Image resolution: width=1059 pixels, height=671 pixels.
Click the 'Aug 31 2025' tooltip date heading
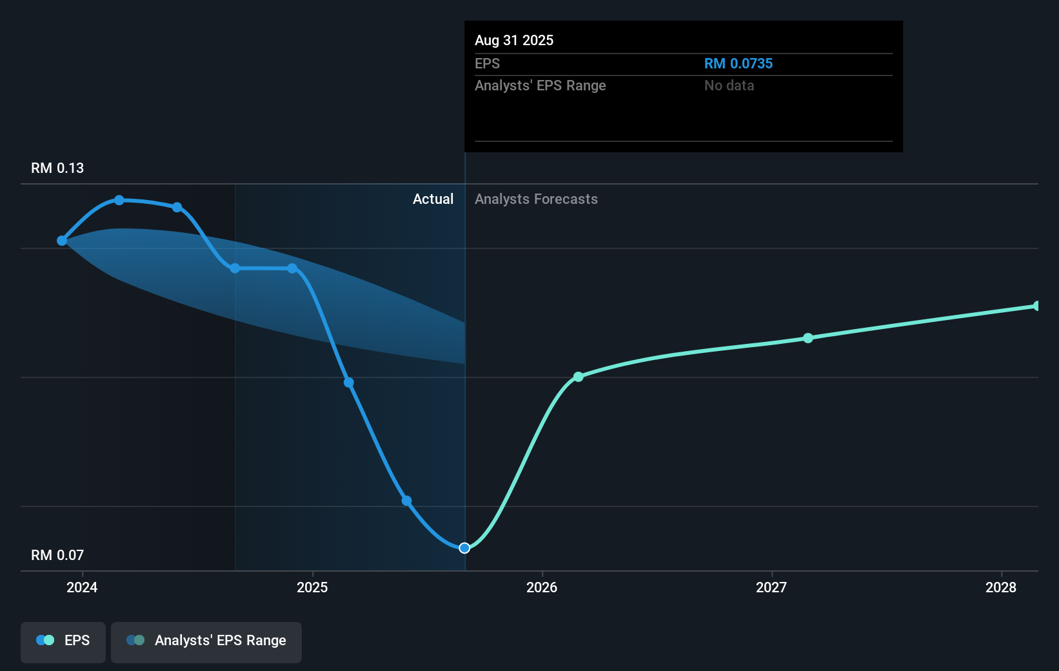click(x=514, y=40)
